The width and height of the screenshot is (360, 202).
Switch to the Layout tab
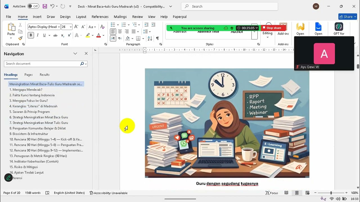pos(81,17)
